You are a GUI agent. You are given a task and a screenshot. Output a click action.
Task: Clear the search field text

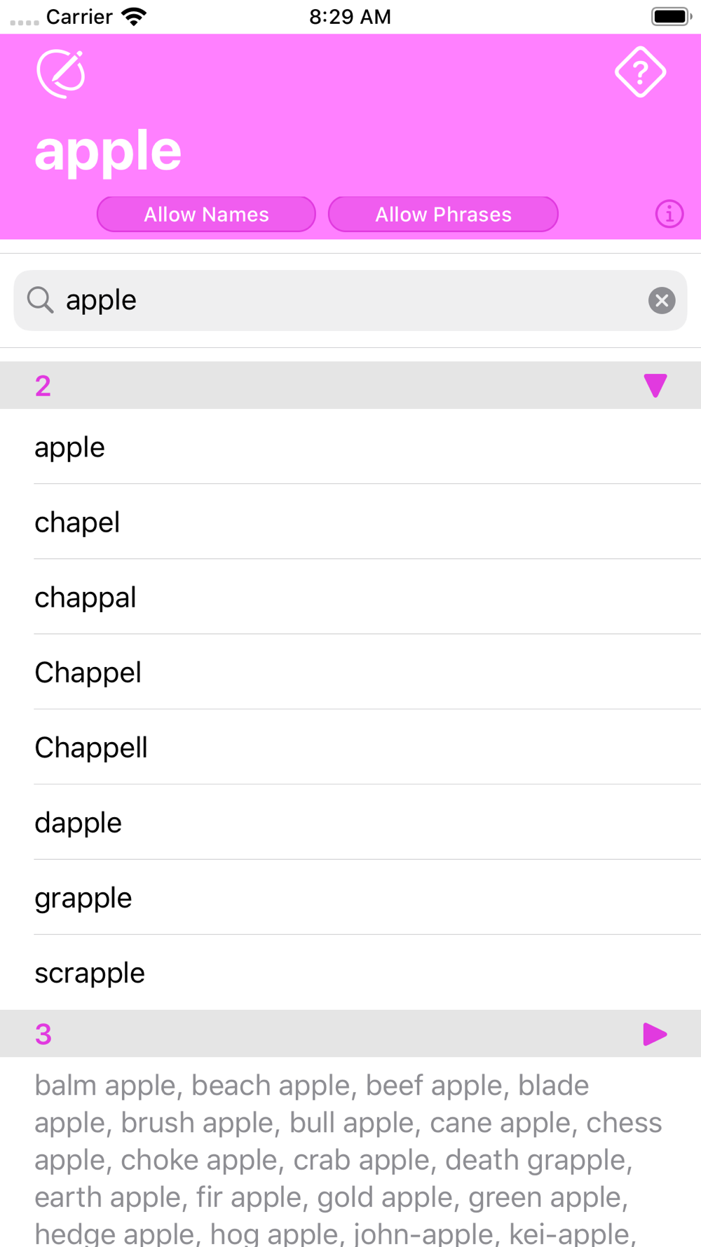[661, 301]
